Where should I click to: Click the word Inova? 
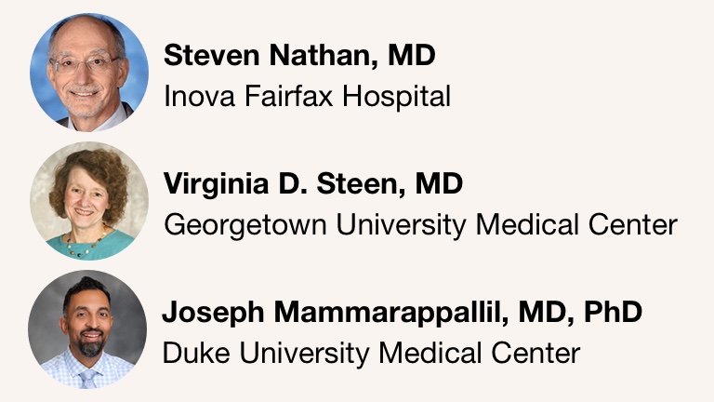coord(193,96)
